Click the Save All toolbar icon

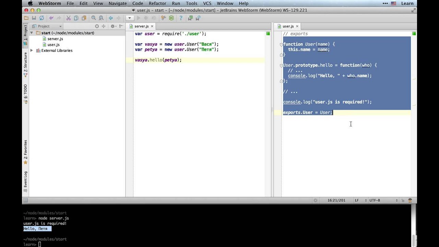pos(34,18)
